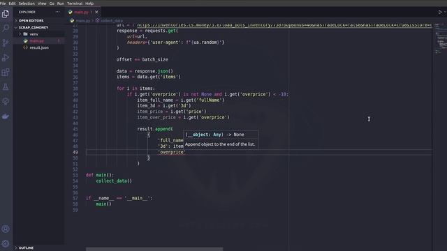
Task: Click 'main()' call on line 58
Action: tap(103, 204)
